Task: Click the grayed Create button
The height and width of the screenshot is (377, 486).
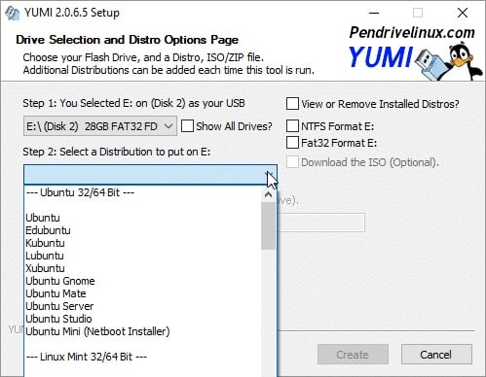Action: pyautogui.click(x=353, y=355)
